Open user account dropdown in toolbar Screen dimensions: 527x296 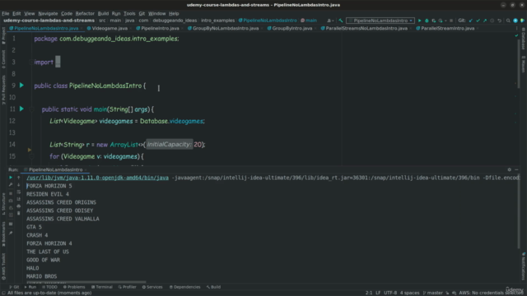pos(330,21)
